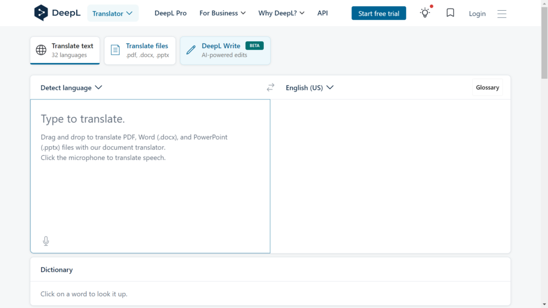Open the hamburger menu icon

[x=501, y=14]
